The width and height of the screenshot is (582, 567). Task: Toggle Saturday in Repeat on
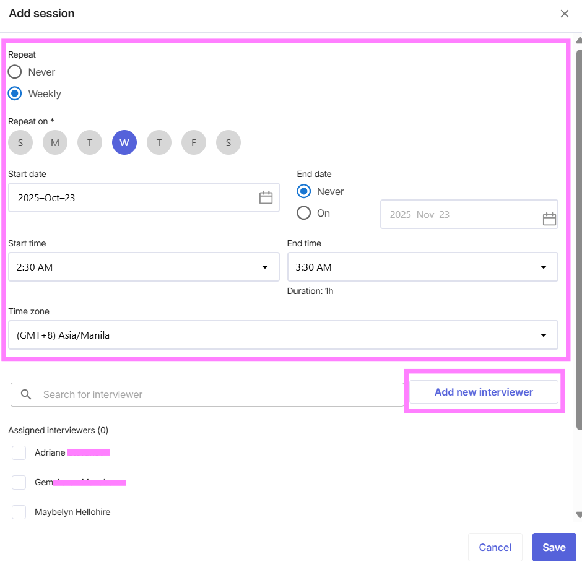coord(228,142)
